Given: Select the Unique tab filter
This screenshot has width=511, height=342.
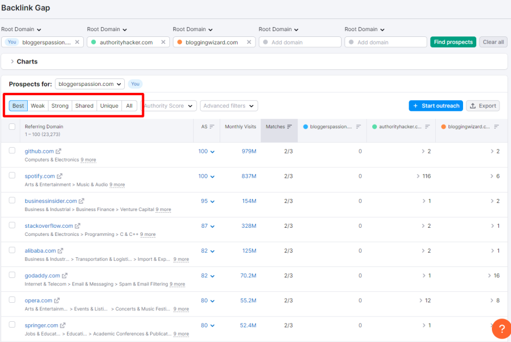Looking at the screenshot, I should point(109,106).
